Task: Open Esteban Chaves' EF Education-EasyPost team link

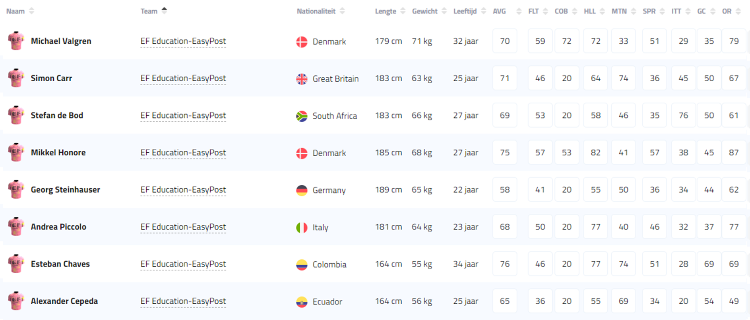Action: [183, 264]
